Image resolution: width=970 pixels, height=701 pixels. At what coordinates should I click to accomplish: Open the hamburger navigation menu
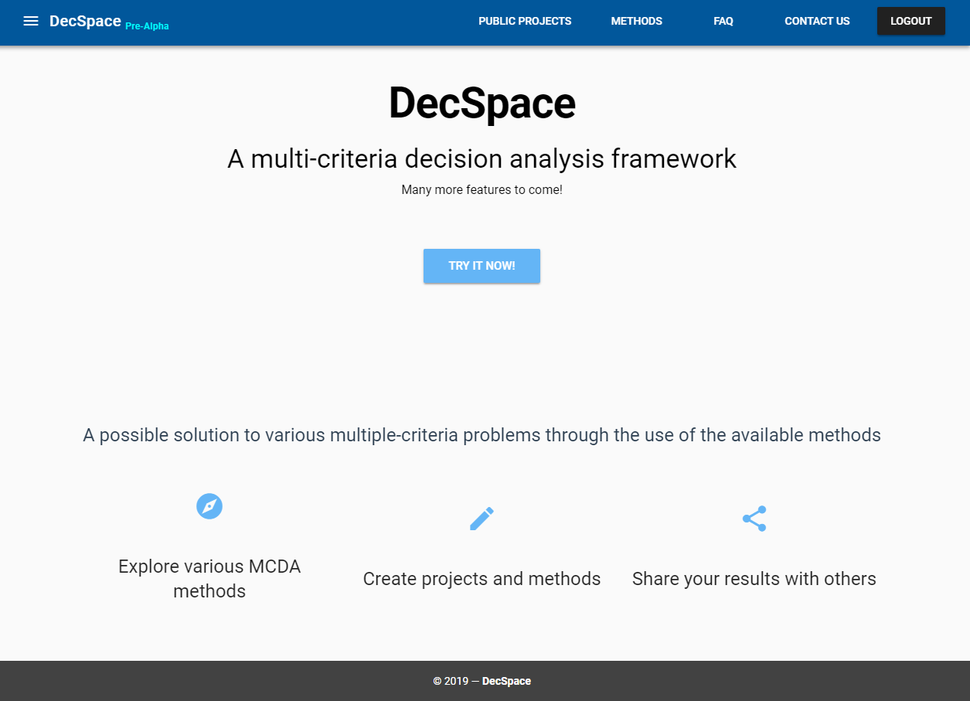click(31, 21)
